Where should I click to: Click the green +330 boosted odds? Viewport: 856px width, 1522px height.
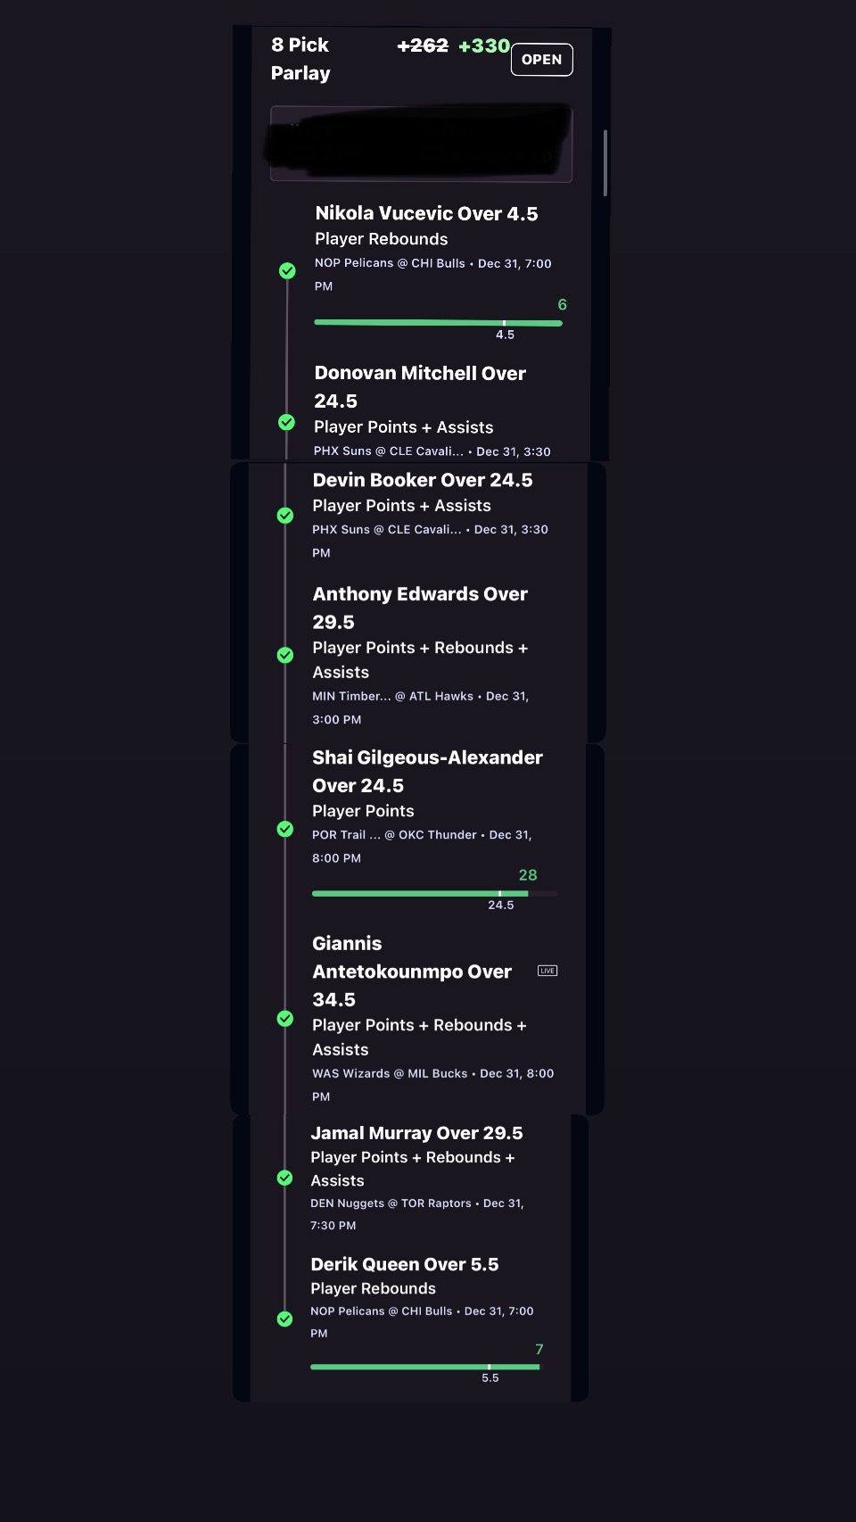[x=484, y=45]
